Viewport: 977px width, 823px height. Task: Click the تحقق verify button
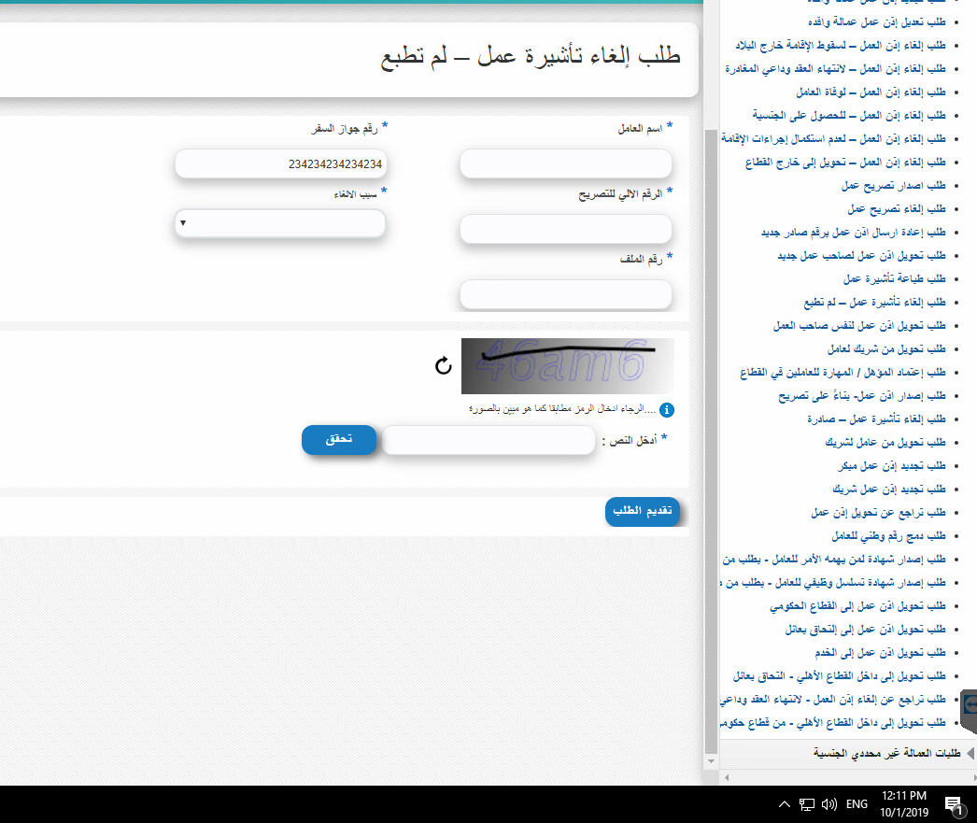(339, 440)
